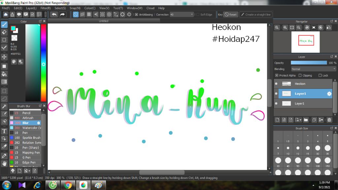Select the Sparkle Brush
The height and width of the screenshot is (190, 338).
(x=25, y=138)
